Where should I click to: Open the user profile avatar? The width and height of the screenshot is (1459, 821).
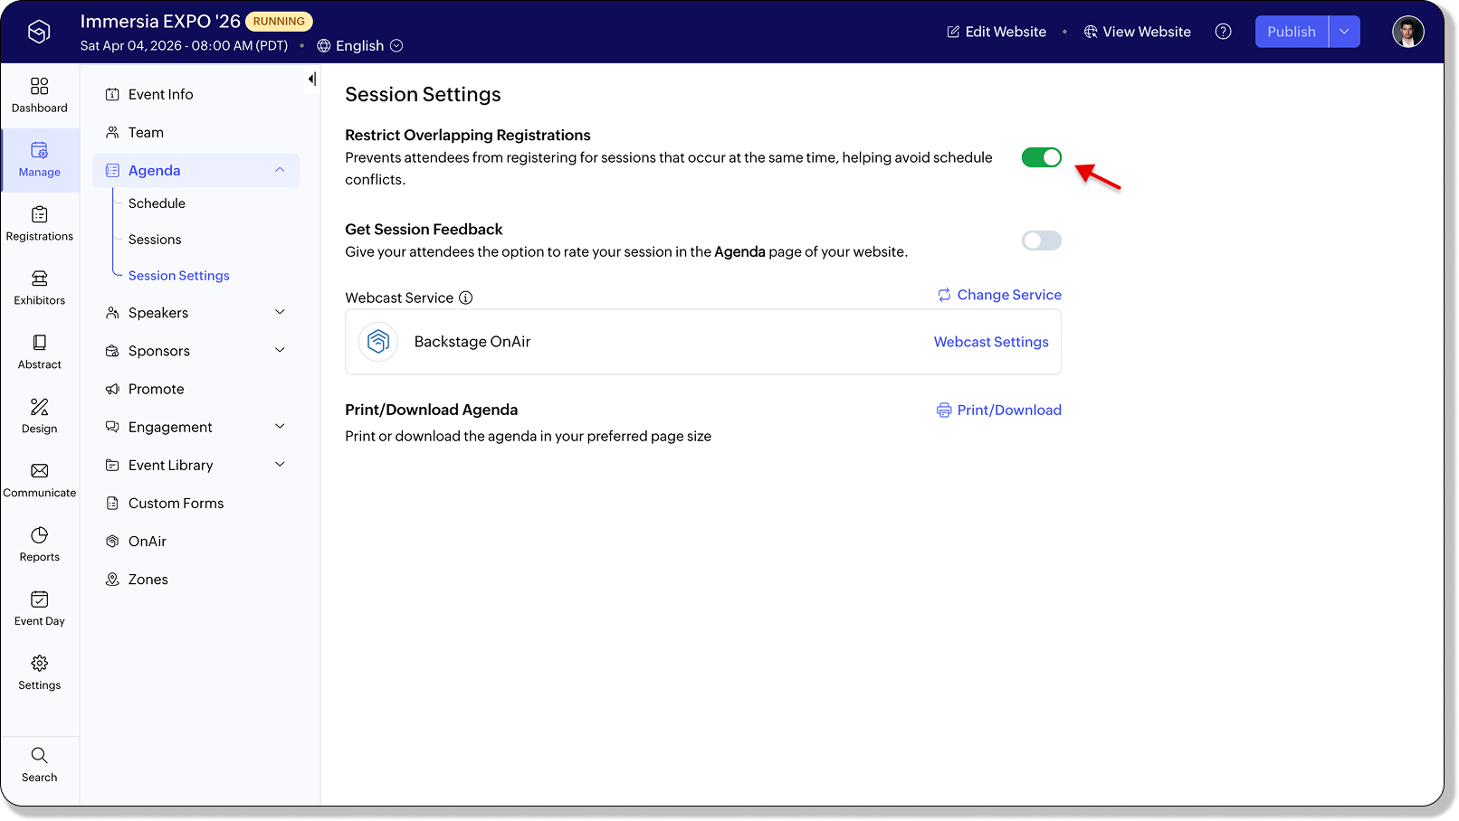(x=1407, y=32)
